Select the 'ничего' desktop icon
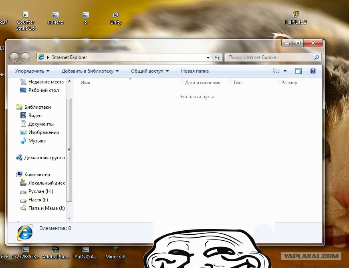Viewport: 349px width, 268px height. click(x=55, y=18)
